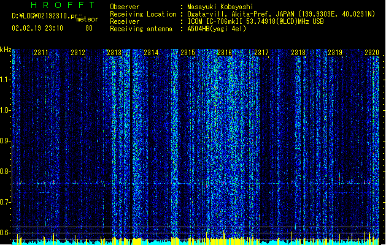The image size is (386, 245).
Task: Click the 'Receiving Location' field label
Action: (x=143, y=14)
